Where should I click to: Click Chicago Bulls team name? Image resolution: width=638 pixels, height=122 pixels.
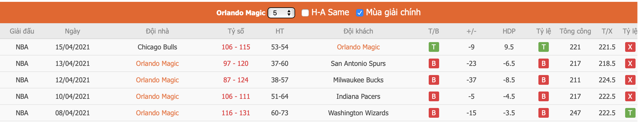[157, 47]
